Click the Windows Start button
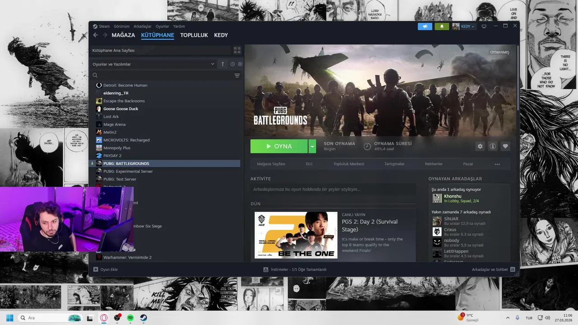Screen dimensions: 578x325 pos(9,318)
